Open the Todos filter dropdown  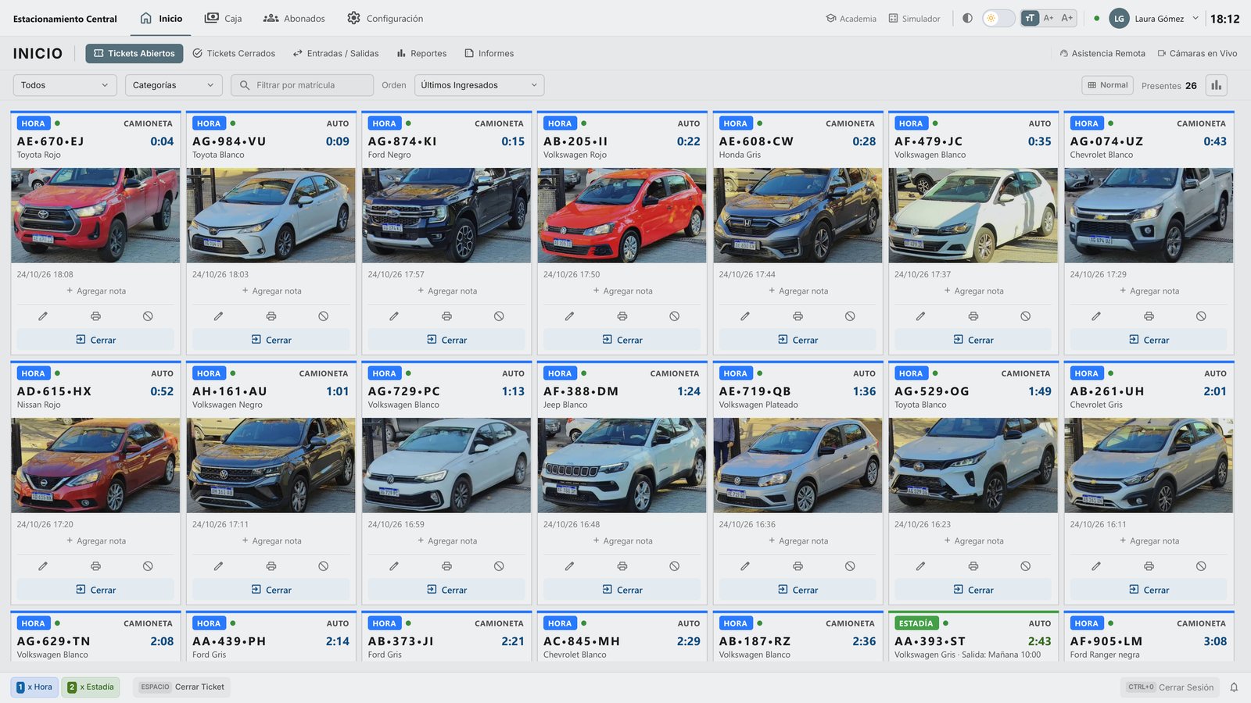(x=65, y=85)
